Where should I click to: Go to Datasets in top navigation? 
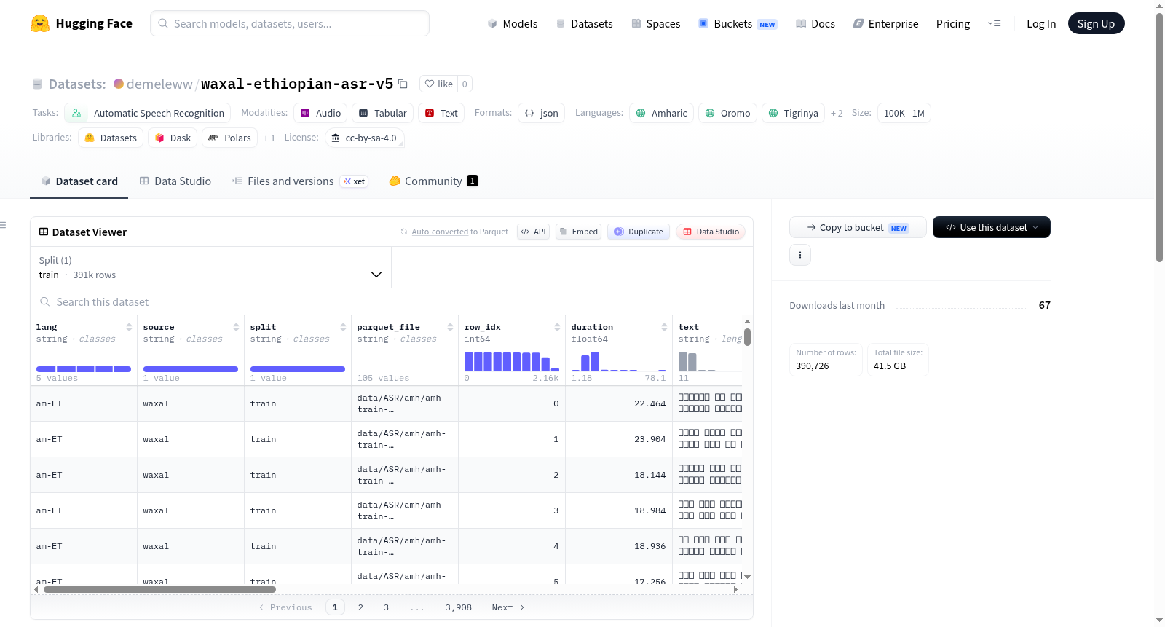(x=584, y=23)
